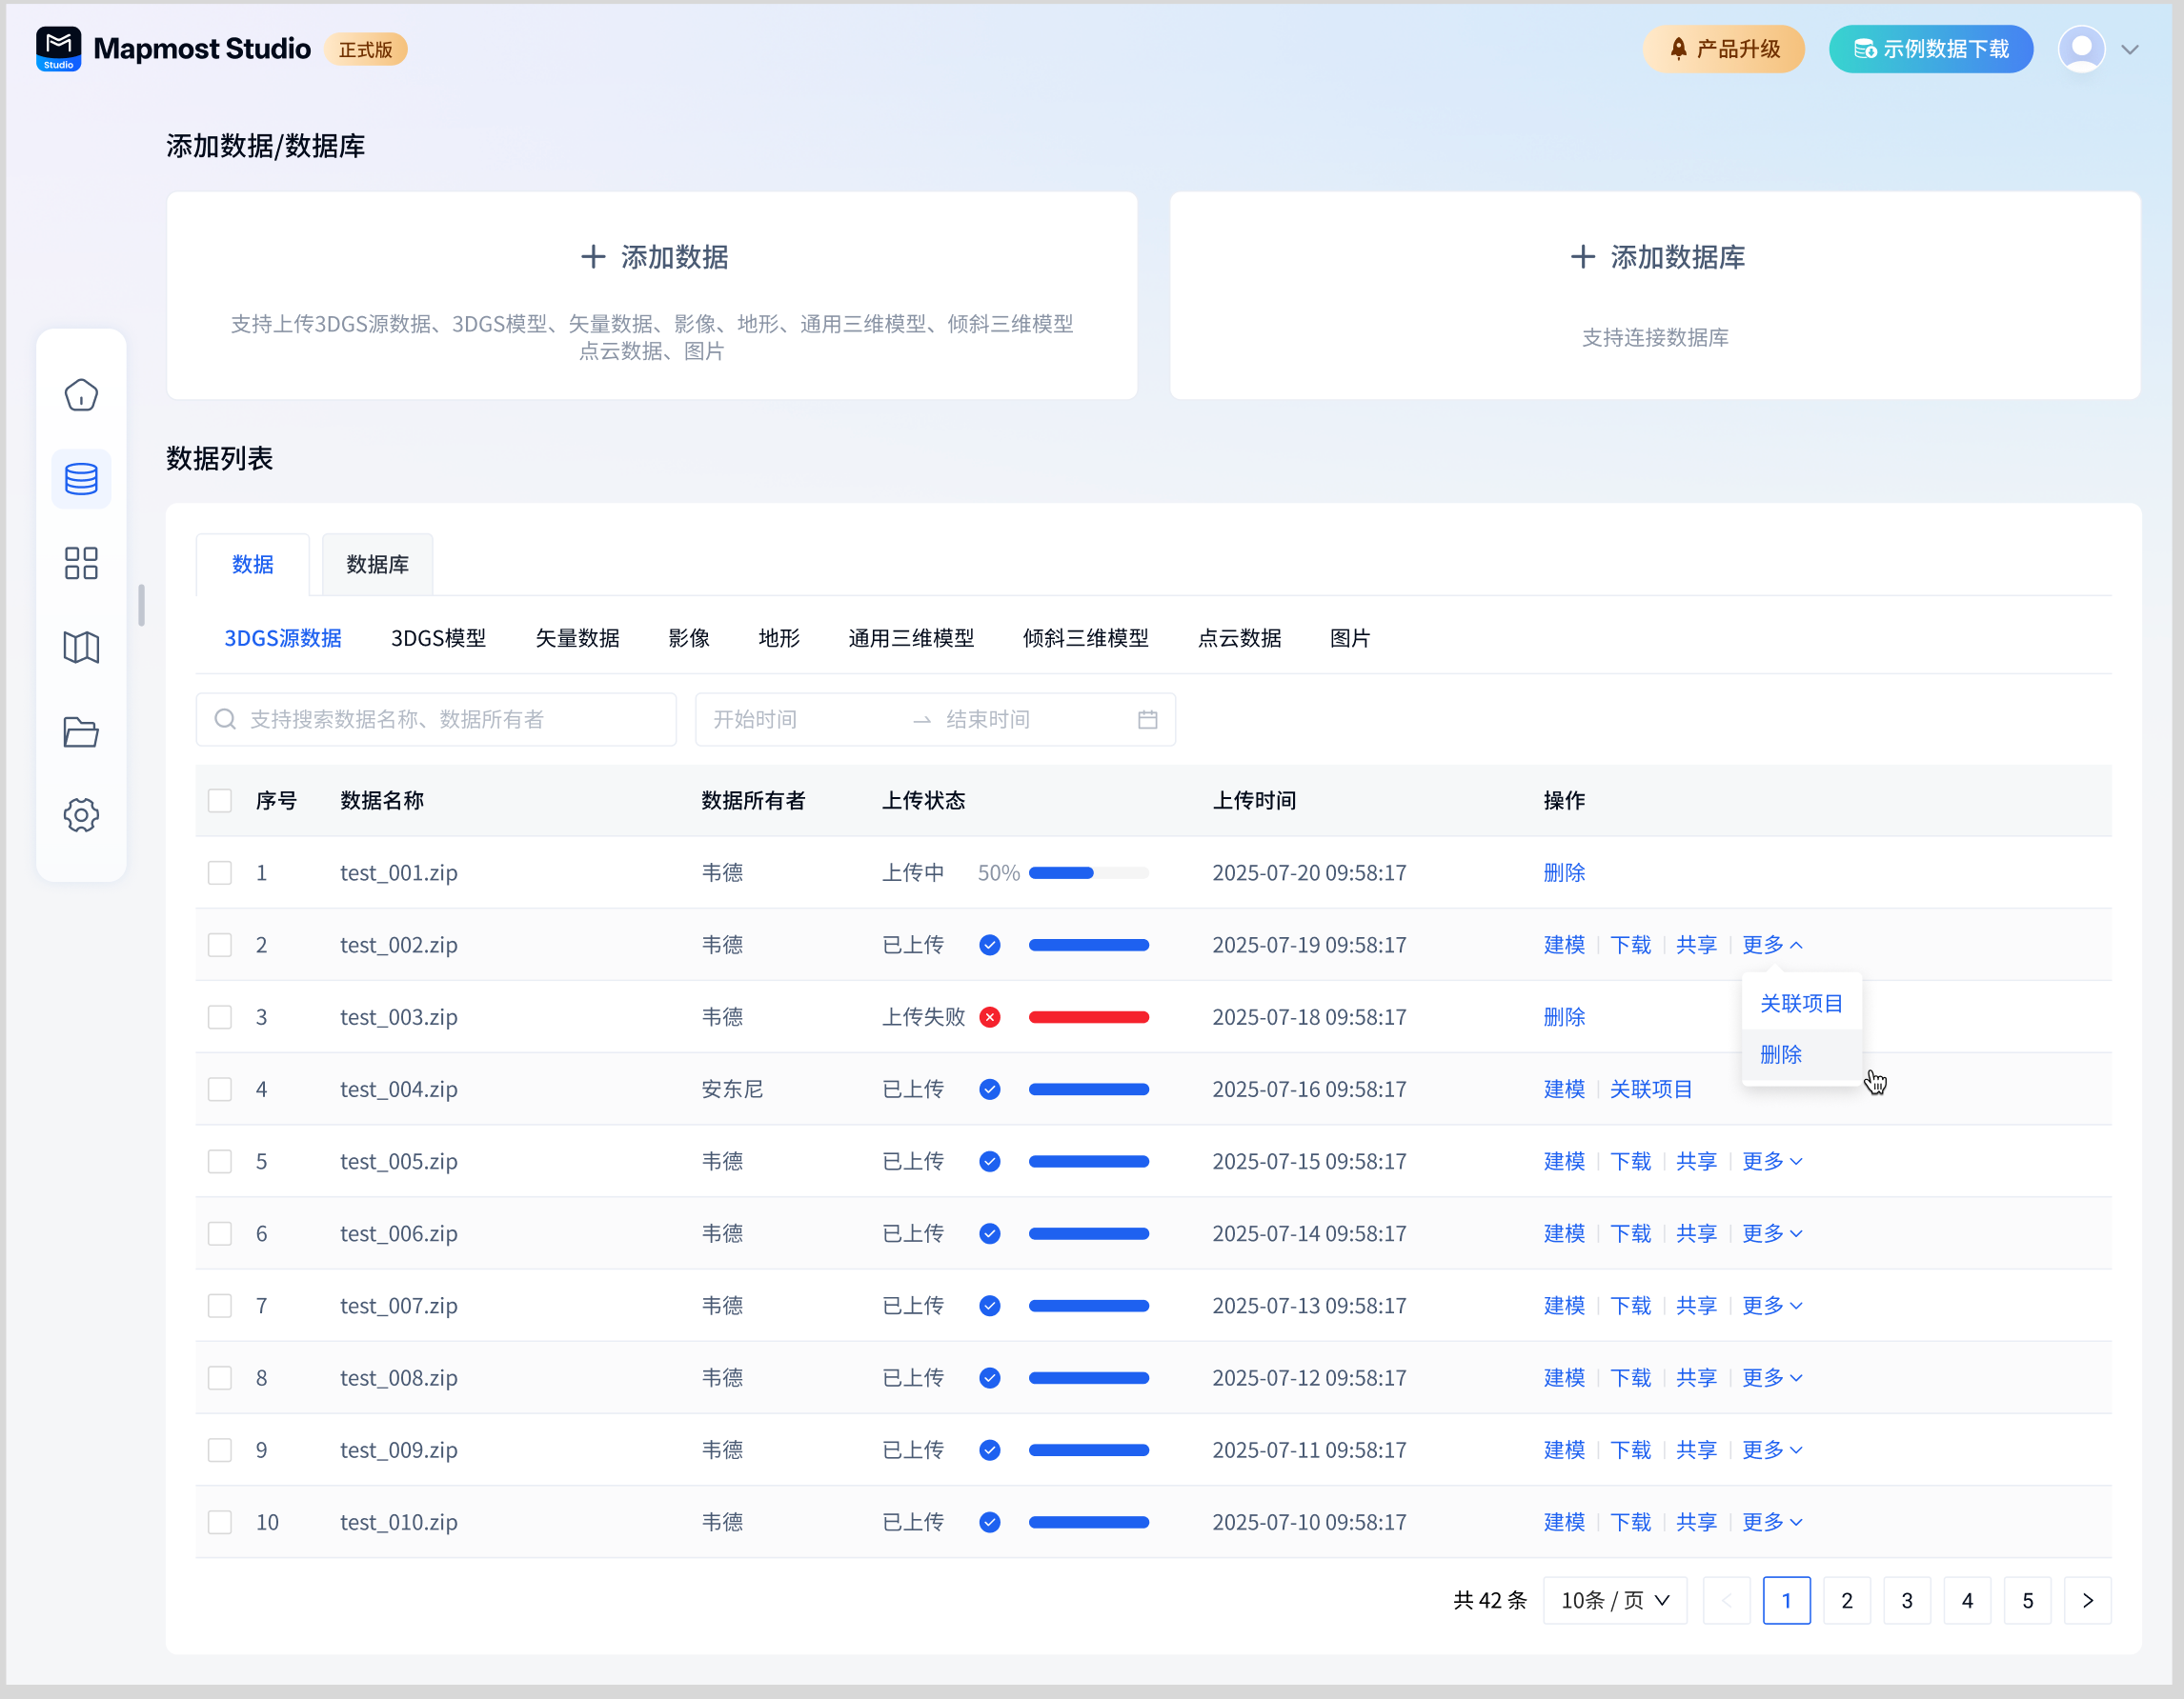Screen dimensions: 2184x1699
Task: Open the folder sidebar icon
Action: point(81,731)
